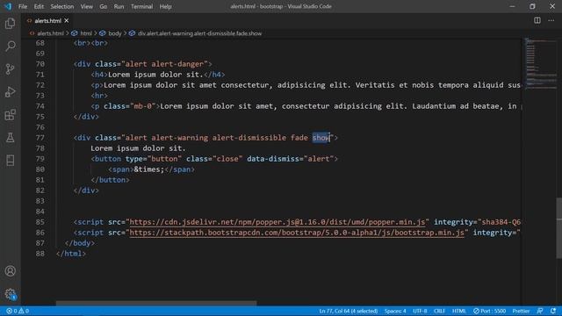The height and width of the screenshot is (316, 562).
Task: Click line number 85 in gutter
Action: [x=40, y=222]
